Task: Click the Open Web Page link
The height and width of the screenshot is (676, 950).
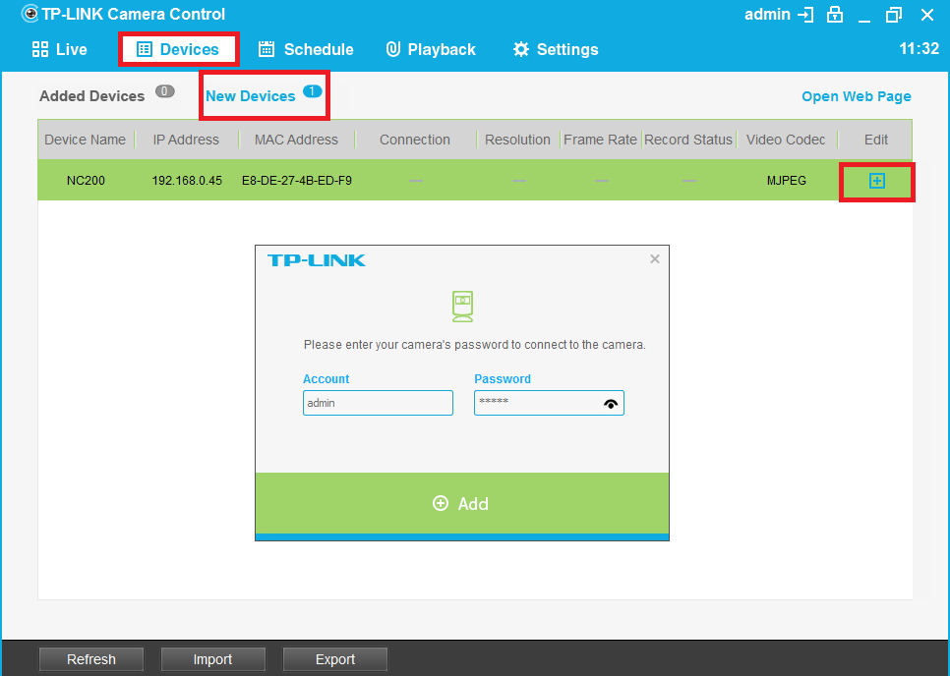Action: click(857, 97)
